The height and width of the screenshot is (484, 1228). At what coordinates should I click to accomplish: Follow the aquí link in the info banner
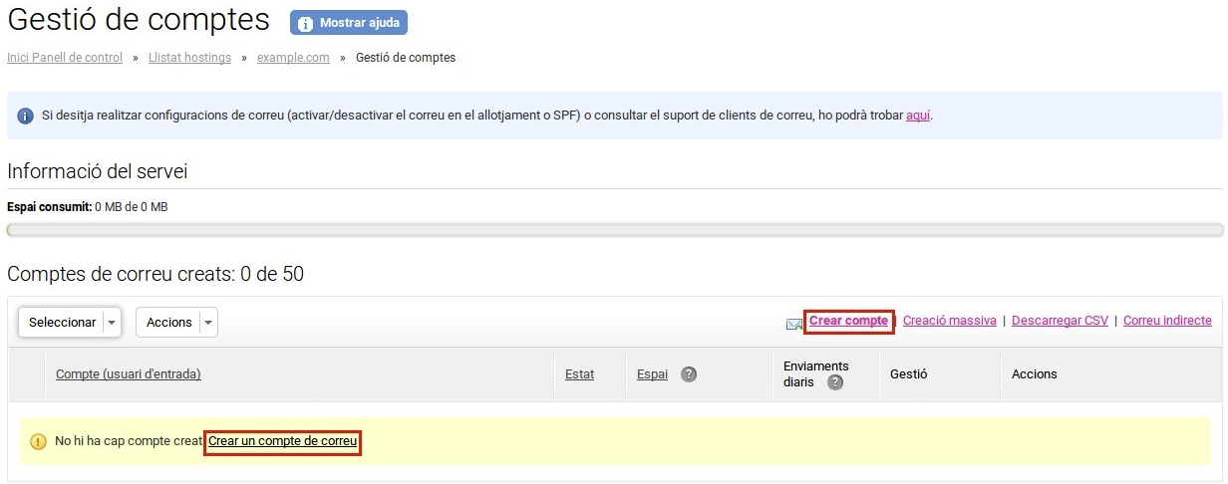918,116
